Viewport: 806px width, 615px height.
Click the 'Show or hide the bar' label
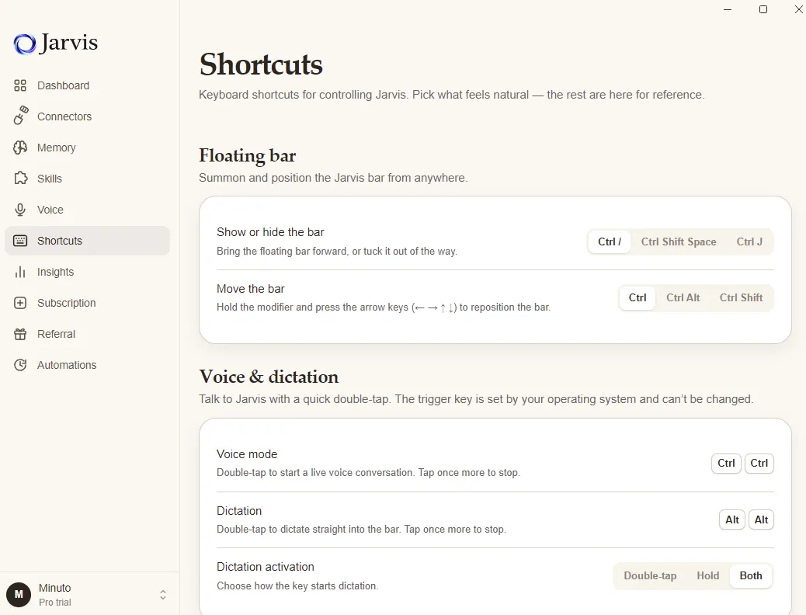coord(270,232)
